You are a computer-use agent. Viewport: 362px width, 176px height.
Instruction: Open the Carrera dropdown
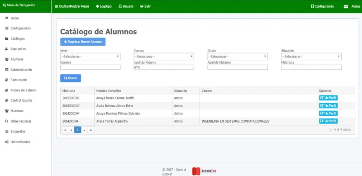click(x=164, y=57)
